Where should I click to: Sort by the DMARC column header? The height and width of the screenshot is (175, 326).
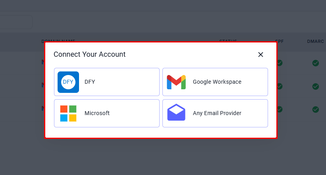315,41
